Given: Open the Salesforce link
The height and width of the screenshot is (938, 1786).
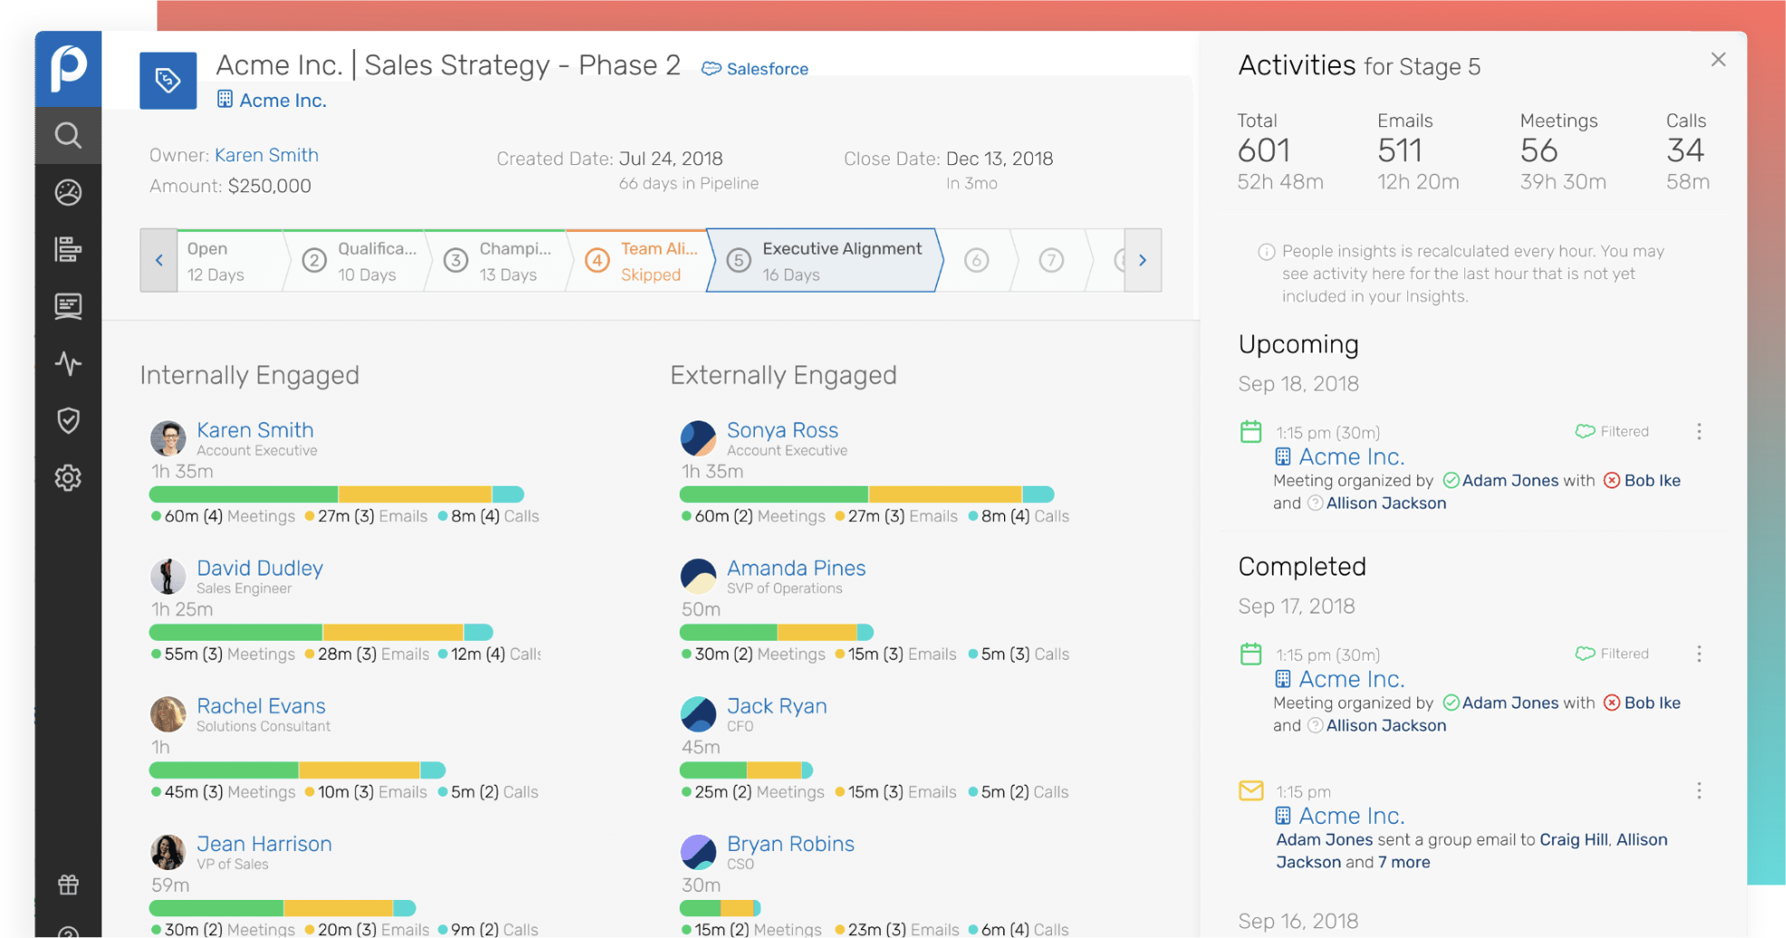Looking at the screenshot, I should coord(767,69).
